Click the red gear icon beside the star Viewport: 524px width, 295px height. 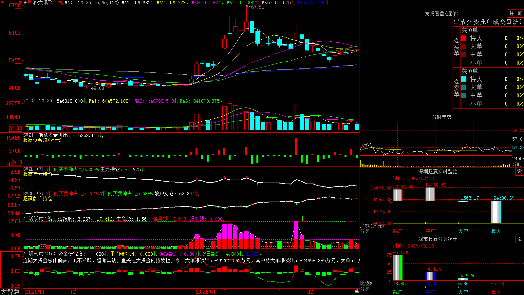29,2
